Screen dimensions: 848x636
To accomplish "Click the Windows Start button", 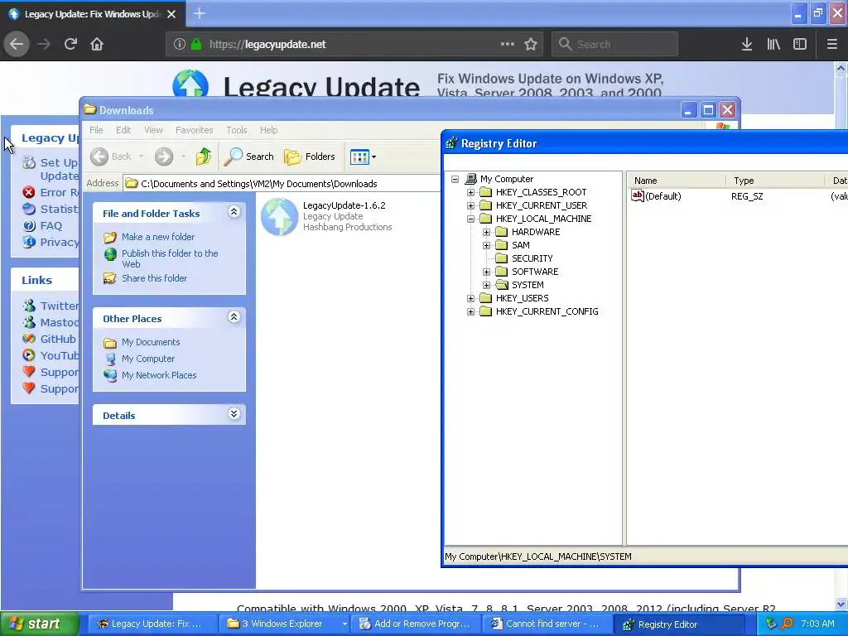I will coord(39,624).
